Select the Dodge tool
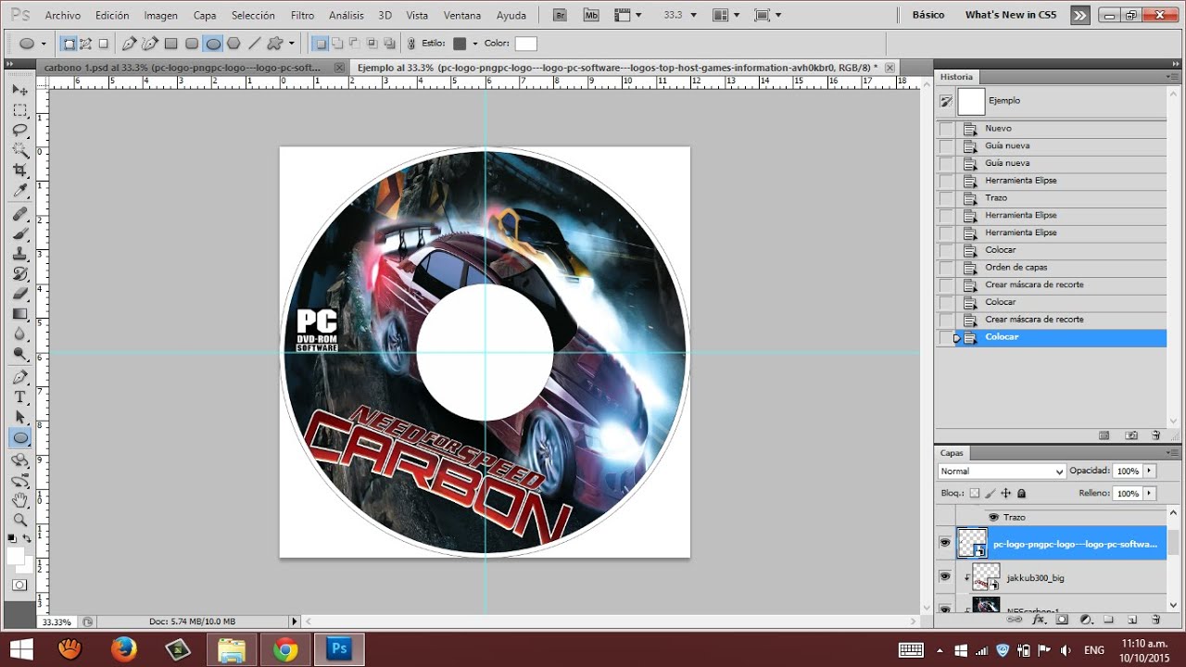This screenshot has width=1186, height=667. click(19, 354)
